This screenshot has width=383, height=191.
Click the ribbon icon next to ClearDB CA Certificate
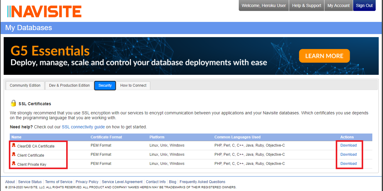click(x=13, y=145)
